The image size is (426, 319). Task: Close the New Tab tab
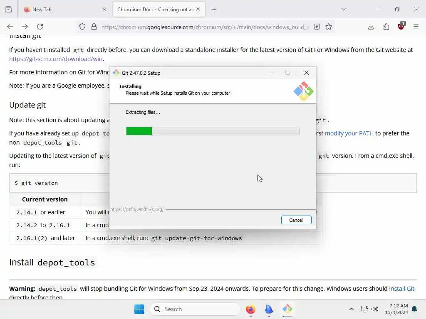[x=104, y=9]
